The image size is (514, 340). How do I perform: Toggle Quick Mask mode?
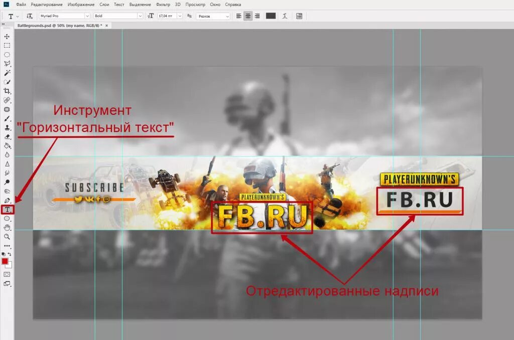pos(7,274)
